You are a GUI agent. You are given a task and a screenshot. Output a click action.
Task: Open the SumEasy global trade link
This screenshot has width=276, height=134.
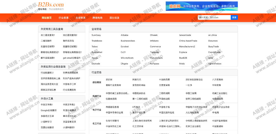[x=96, y=35]
